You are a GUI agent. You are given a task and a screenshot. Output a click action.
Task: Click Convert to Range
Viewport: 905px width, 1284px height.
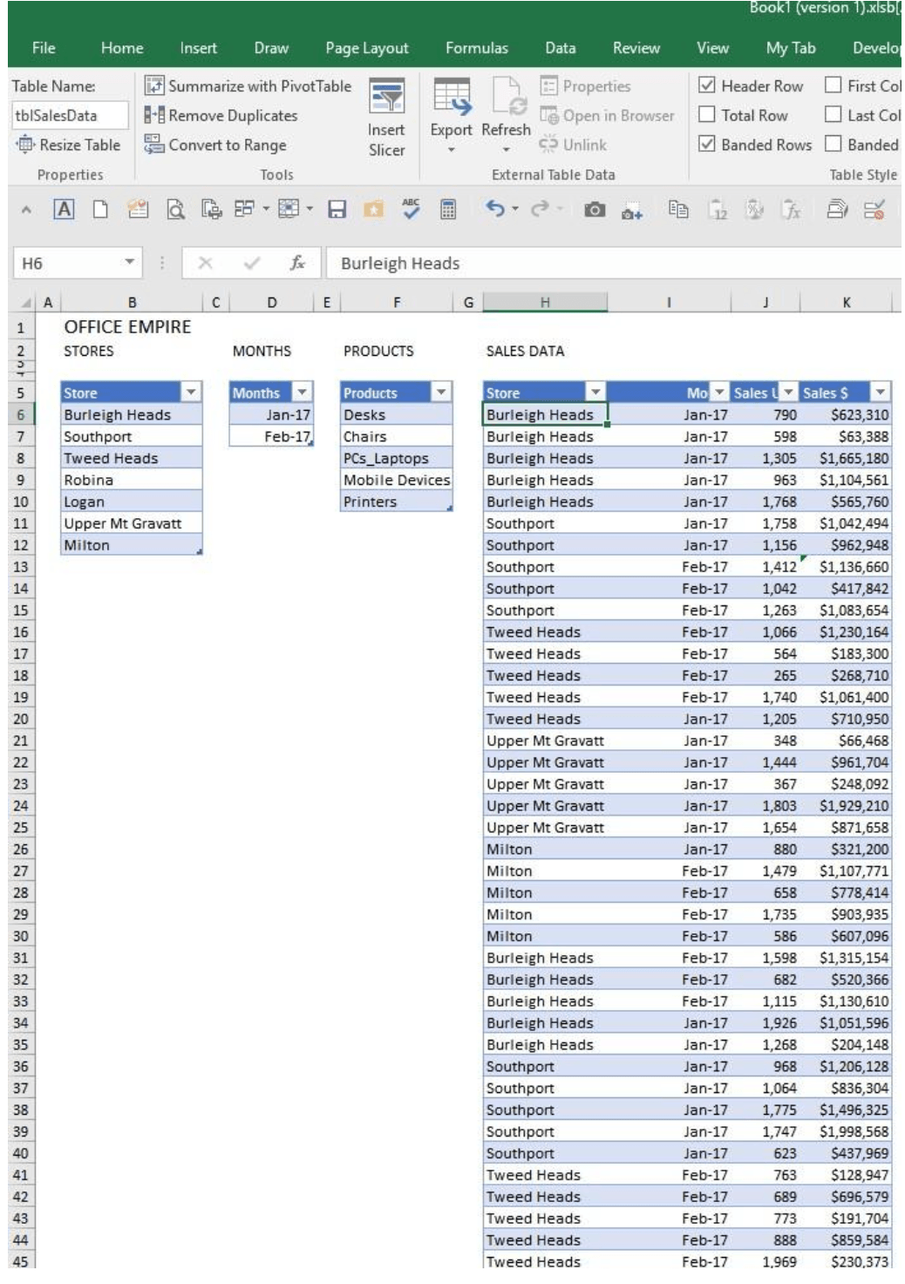click(x=215, y=145)
